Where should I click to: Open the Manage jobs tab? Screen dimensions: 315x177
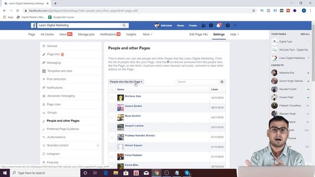coord(86,34)
